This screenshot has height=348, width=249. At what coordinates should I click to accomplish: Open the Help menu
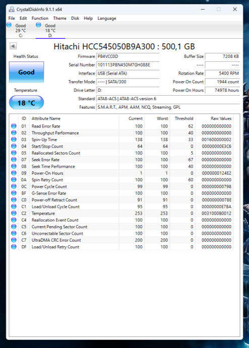click(x=88, y=18)
